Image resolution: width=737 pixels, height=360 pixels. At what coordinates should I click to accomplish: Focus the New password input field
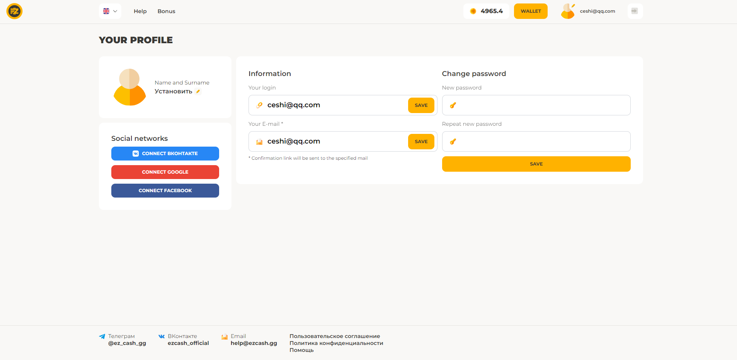[x=541, y=105]
